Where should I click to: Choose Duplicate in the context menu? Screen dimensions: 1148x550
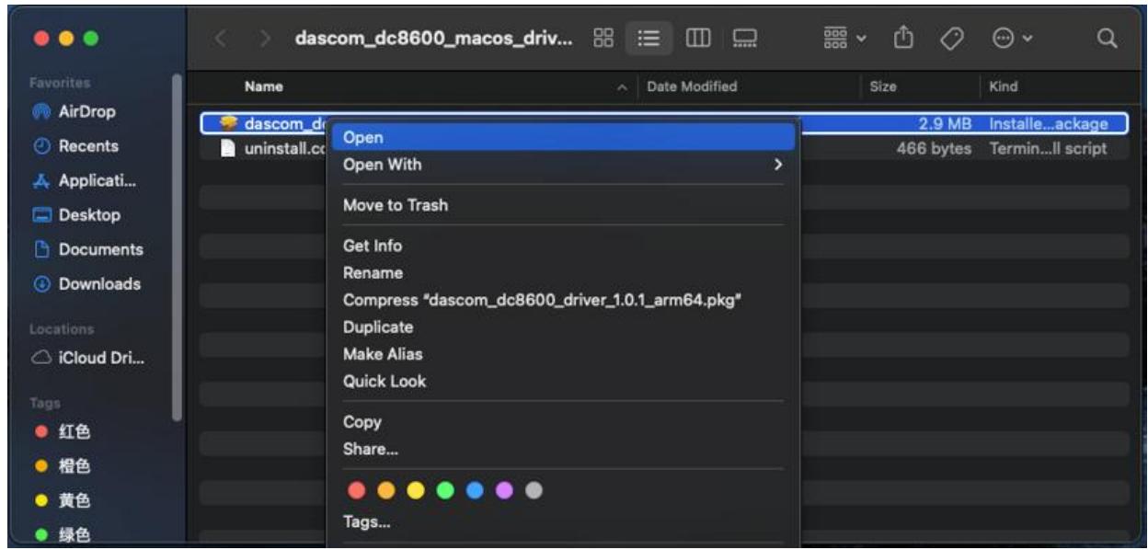tap(561, 327)
